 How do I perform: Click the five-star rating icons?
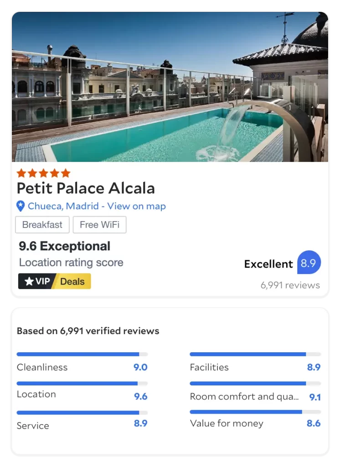[43, 173]
